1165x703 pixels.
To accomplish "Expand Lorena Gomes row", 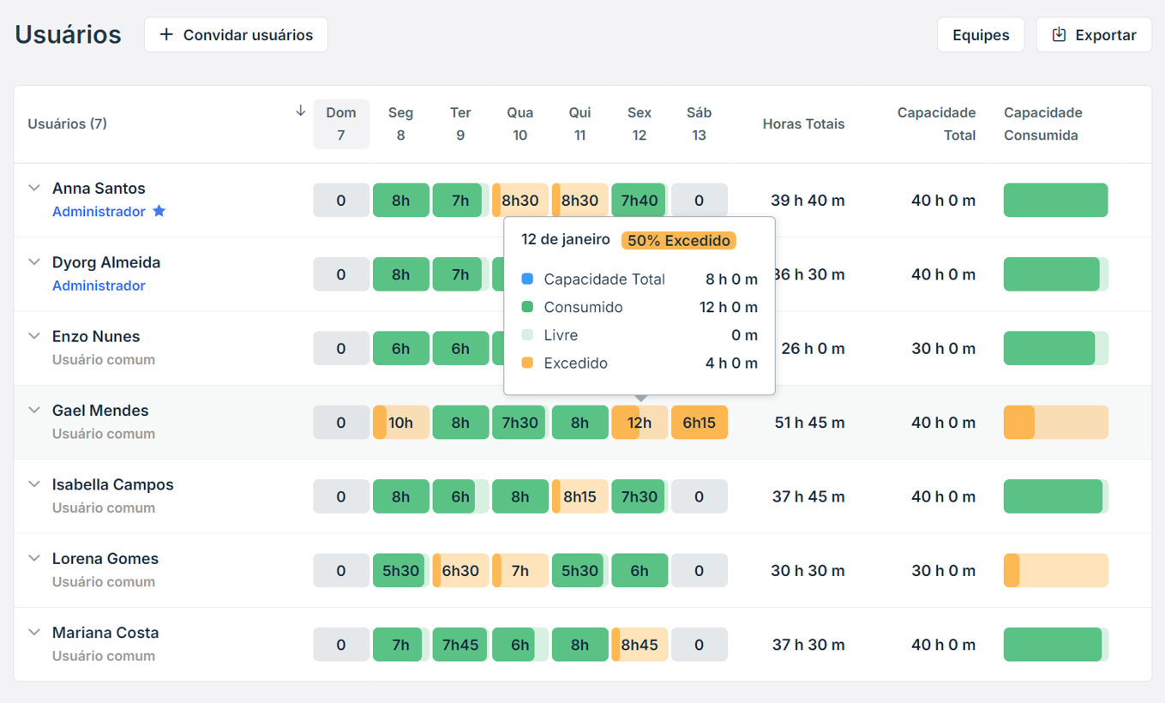I will 34,558.
